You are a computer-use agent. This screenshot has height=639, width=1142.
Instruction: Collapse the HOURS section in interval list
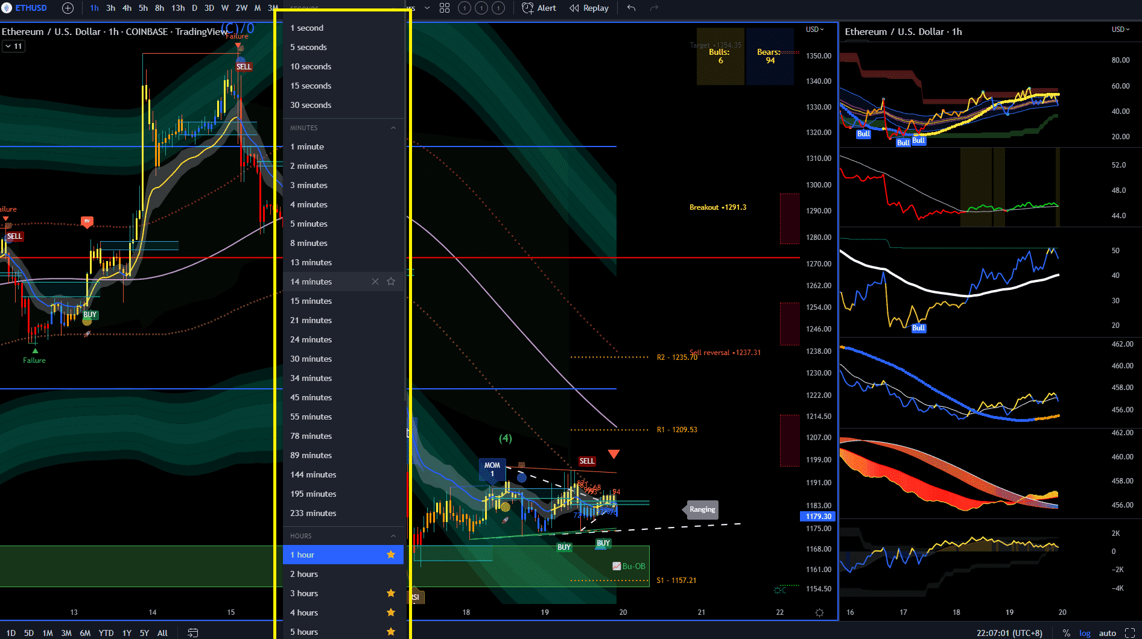click(393, 535)
